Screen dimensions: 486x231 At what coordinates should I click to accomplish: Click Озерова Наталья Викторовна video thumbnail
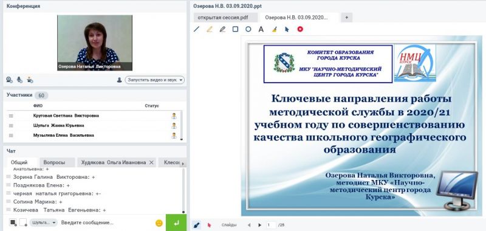pyautogui.click(x=95, y=43)
